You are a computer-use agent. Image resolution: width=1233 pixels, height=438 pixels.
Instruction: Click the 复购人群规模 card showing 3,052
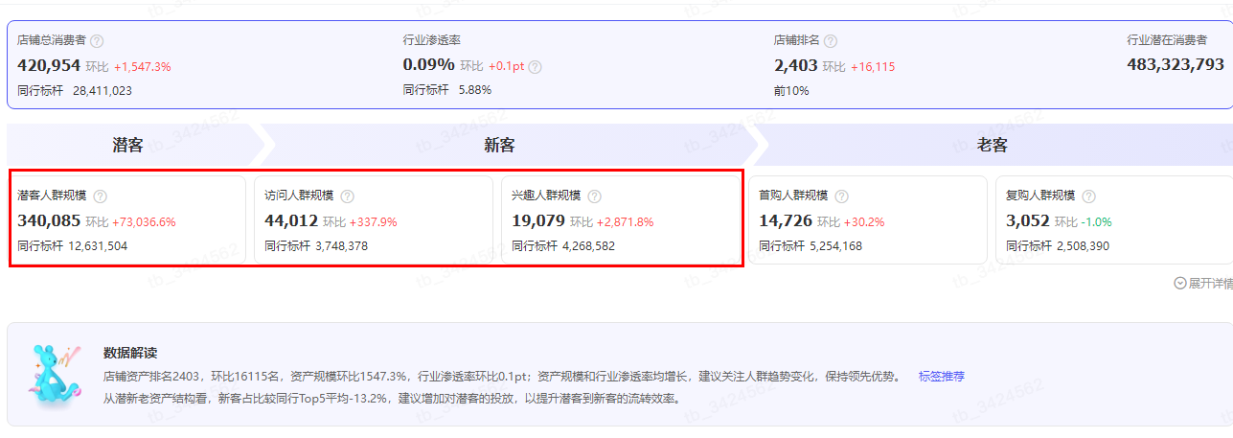pyautogui.click(x=1113, y=220)
